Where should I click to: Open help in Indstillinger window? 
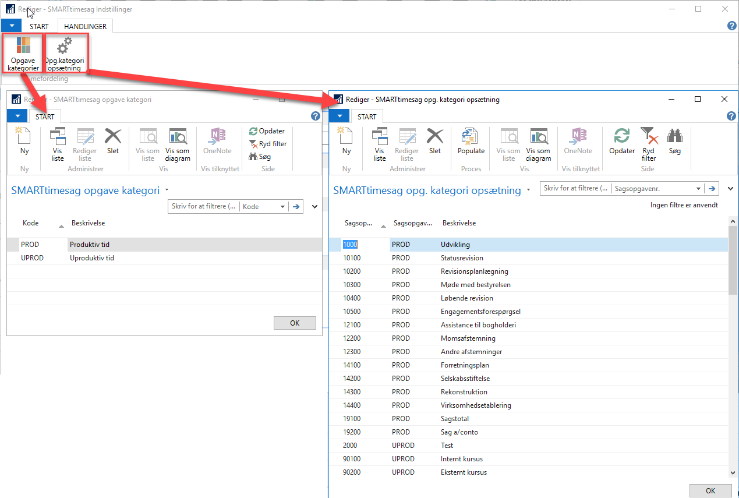point(732,26)
